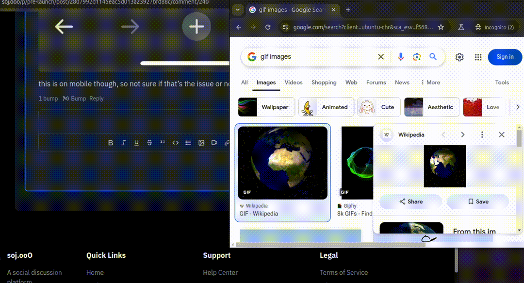Click the greyed right arrow in the soj.ooO post
The image size is (524, 283).
(x=130, y=27)
